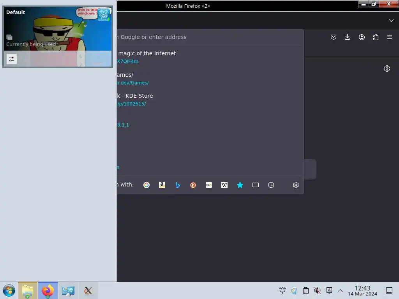The height and width of the screenshot is (299, 399).
Task: Open the clock showing 12:43
Action: (362, 290)
